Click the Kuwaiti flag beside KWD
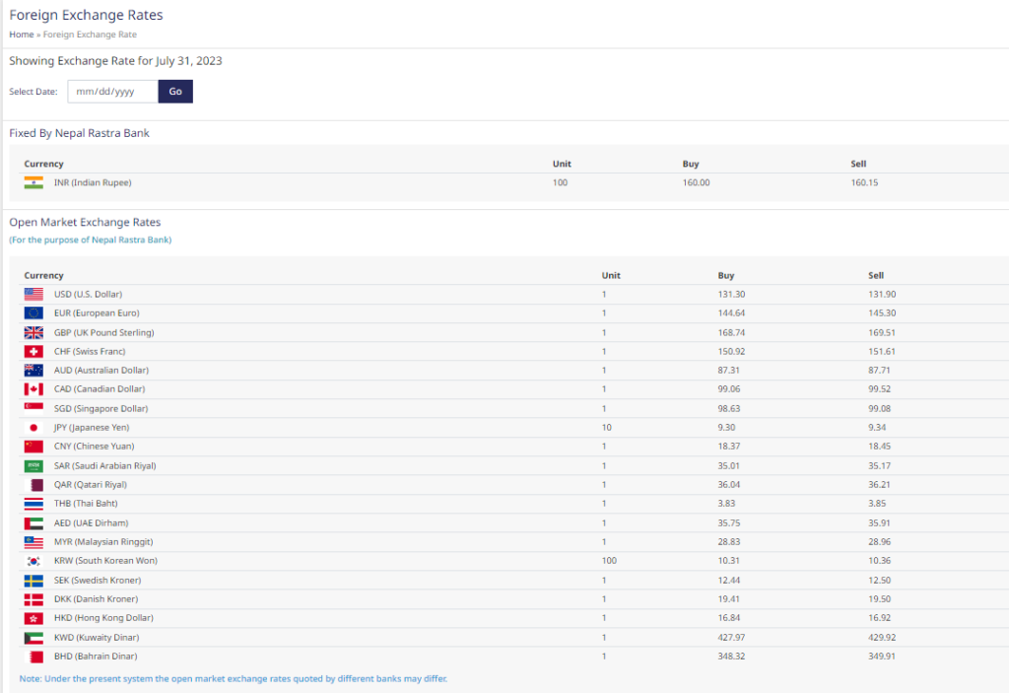Image resolution: width=1009 pixels, height=693 pixels. coord(34,638)
